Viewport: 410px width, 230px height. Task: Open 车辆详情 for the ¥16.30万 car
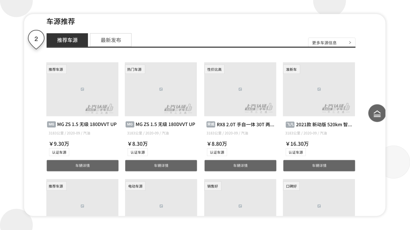[319, 166]
